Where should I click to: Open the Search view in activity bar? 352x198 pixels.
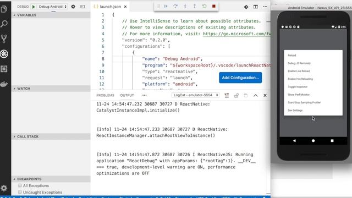[x=4, y=24]
